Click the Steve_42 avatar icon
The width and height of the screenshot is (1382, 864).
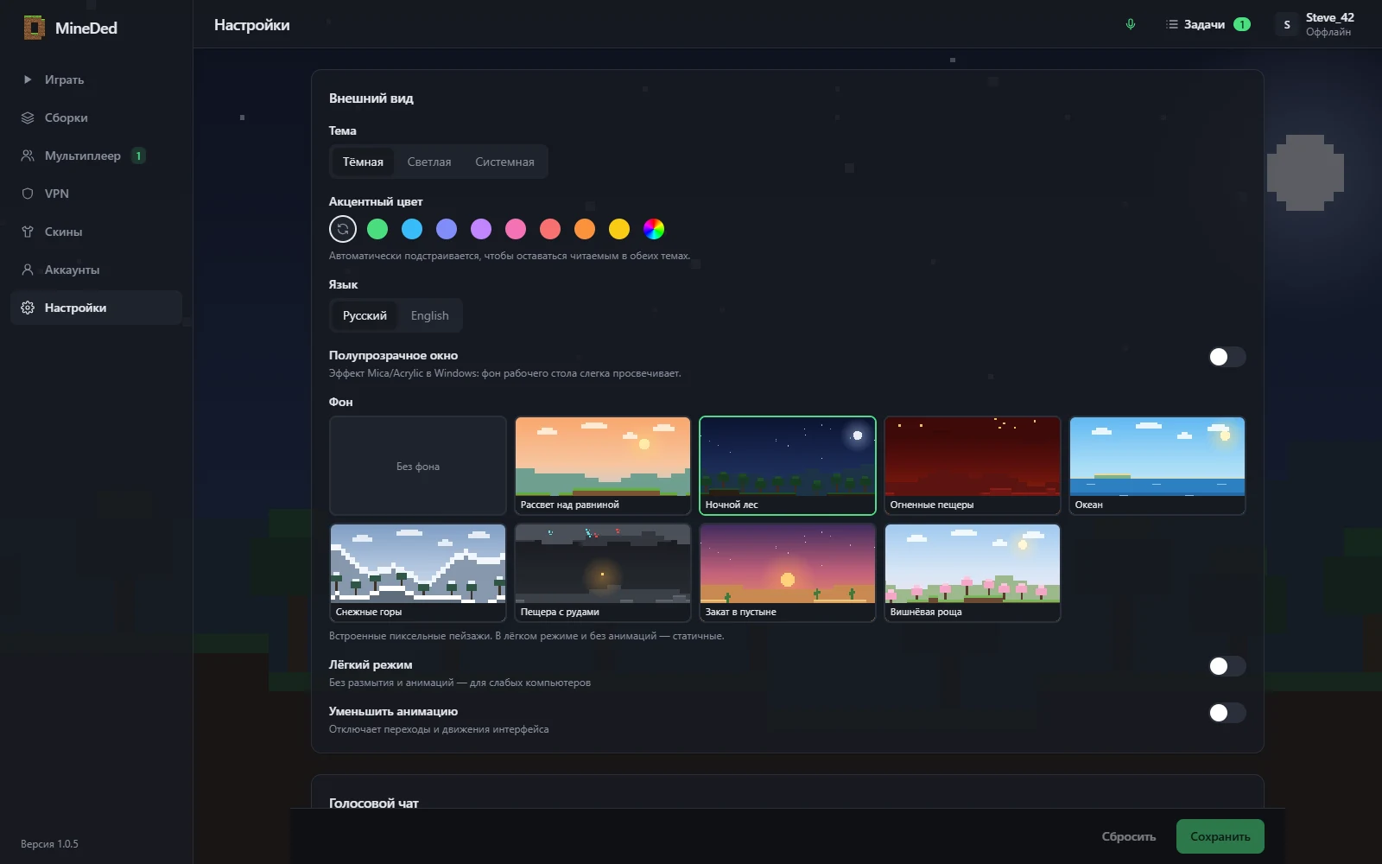pos(1287,24)
